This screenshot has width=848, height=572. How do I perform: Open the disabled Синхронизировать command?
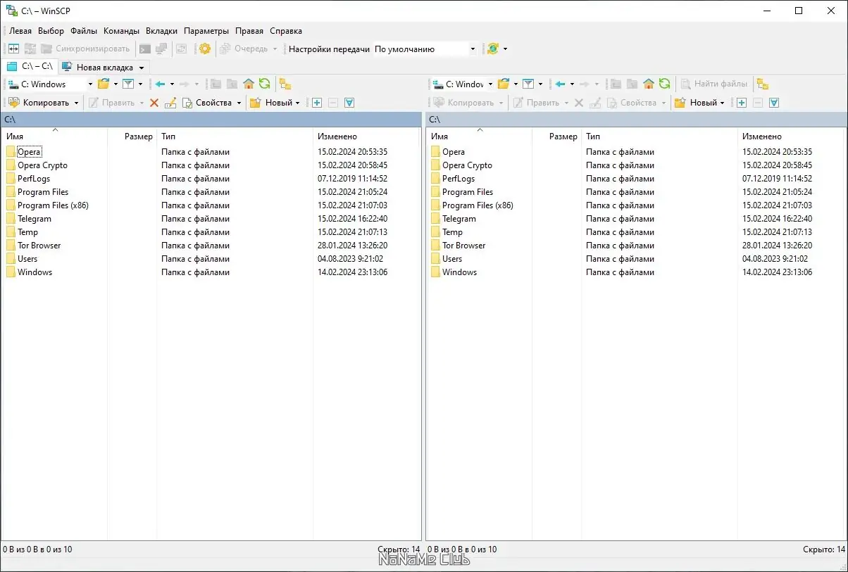click(x=85, y=49)
